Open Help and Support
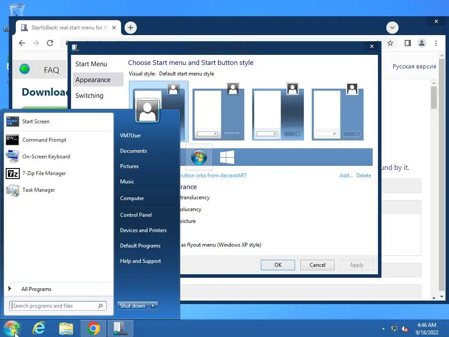 click(x=141, y=261)
